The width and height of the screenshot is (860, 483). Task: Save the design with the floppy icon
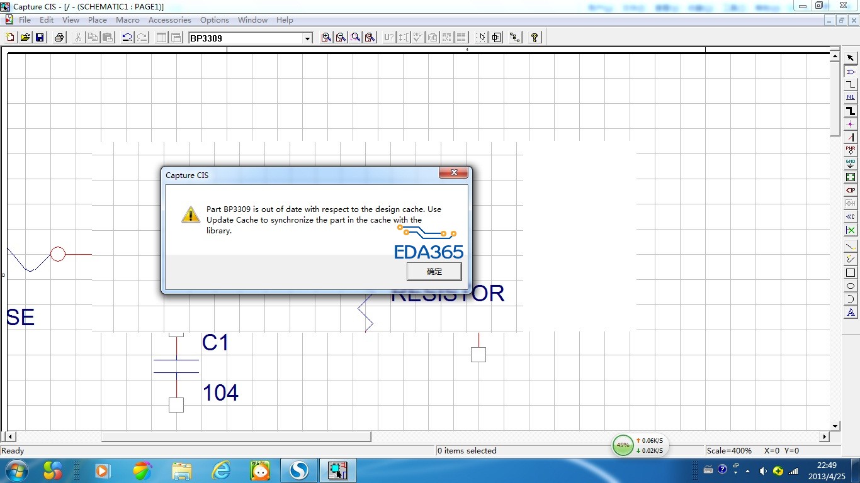point(39,38)
